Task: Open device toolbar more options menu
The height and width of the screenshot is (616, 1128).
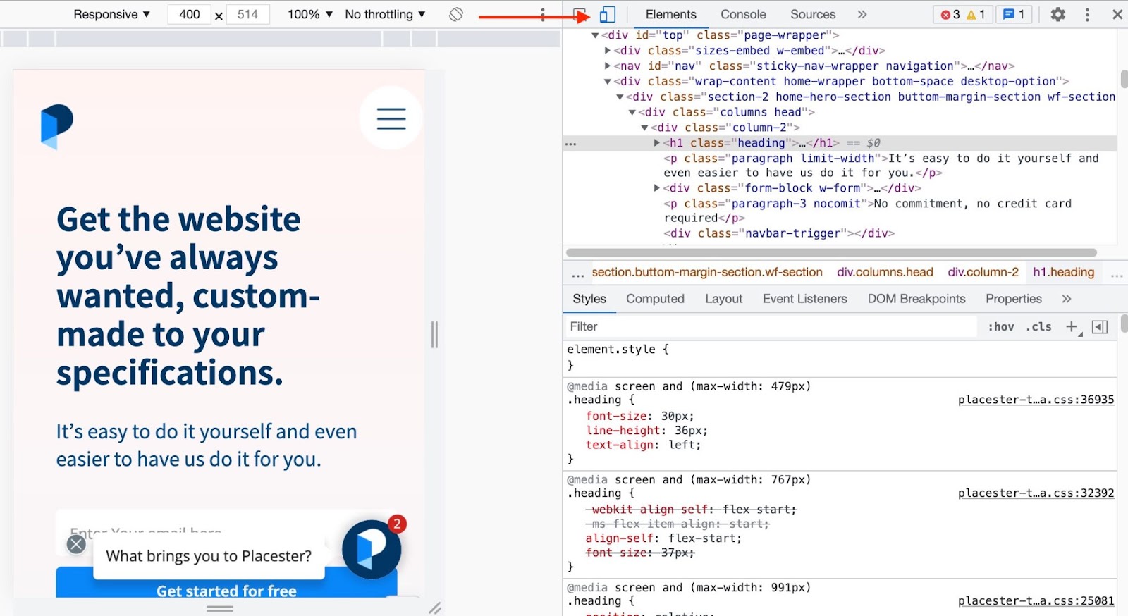Action: 543,14
